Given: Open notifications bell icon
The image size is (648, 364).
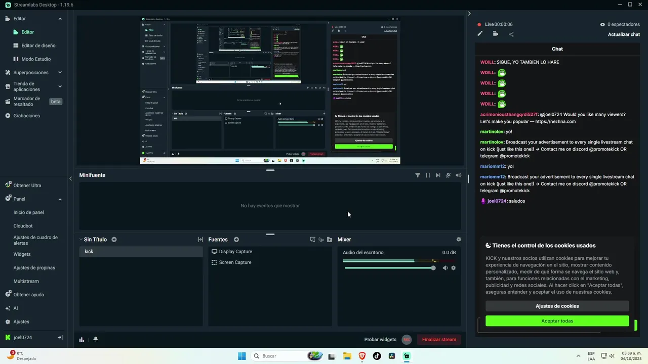Looking at the screenshot, I should 96,339.
